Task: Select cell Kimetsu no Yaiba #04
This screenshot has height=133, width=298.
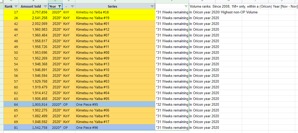Action: pyautogui.click(x=115, y=93)
